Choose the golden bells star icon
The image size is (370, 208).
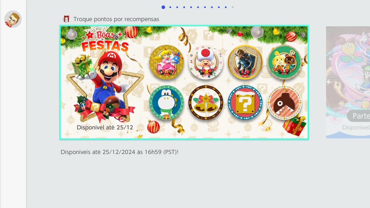[x=206, y=103]
